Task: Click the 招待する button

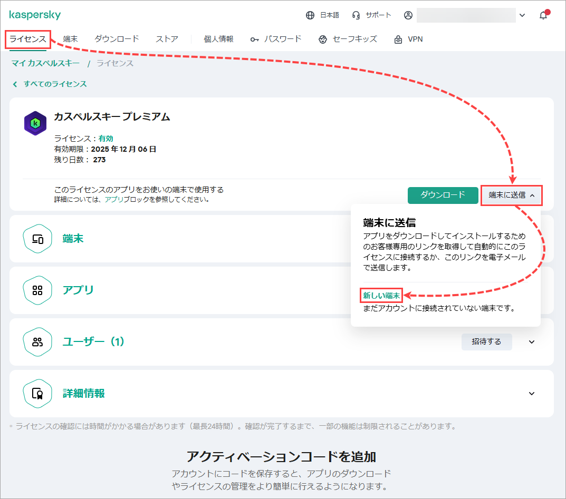Action: point(486,342)
